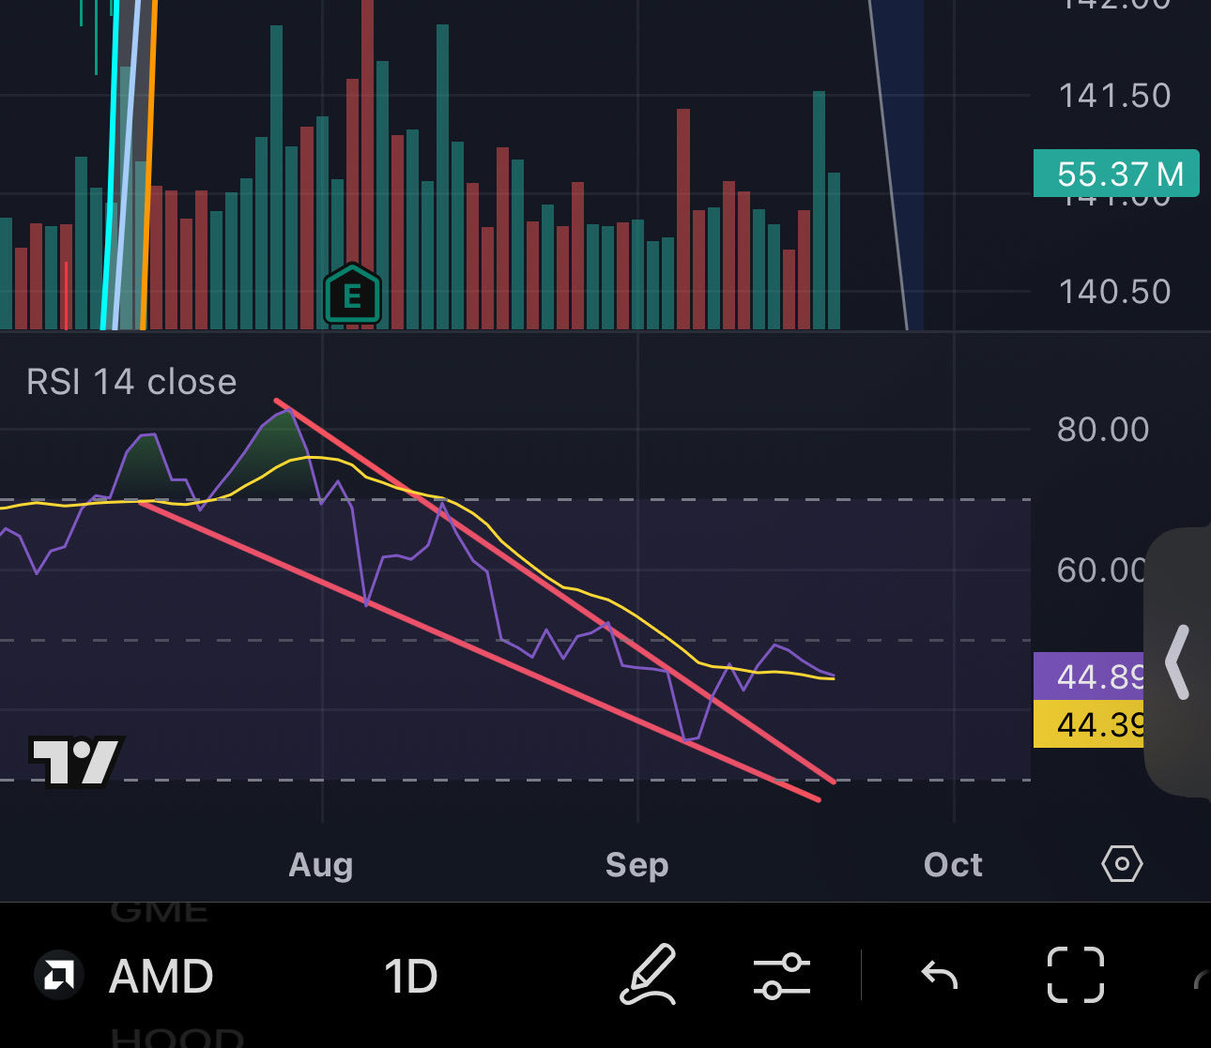
Task: Open the indicators settings sliders icon
Action: (781, 976)
